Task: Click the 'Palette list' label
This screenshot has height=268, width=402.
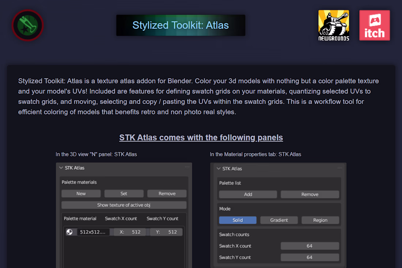Action: (x=230, y=183)
